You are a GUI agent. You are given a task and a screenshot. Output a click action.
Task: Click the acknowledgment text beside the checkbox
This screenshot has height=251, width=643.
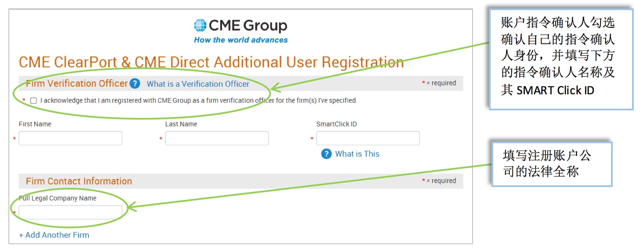click(198, 101)
